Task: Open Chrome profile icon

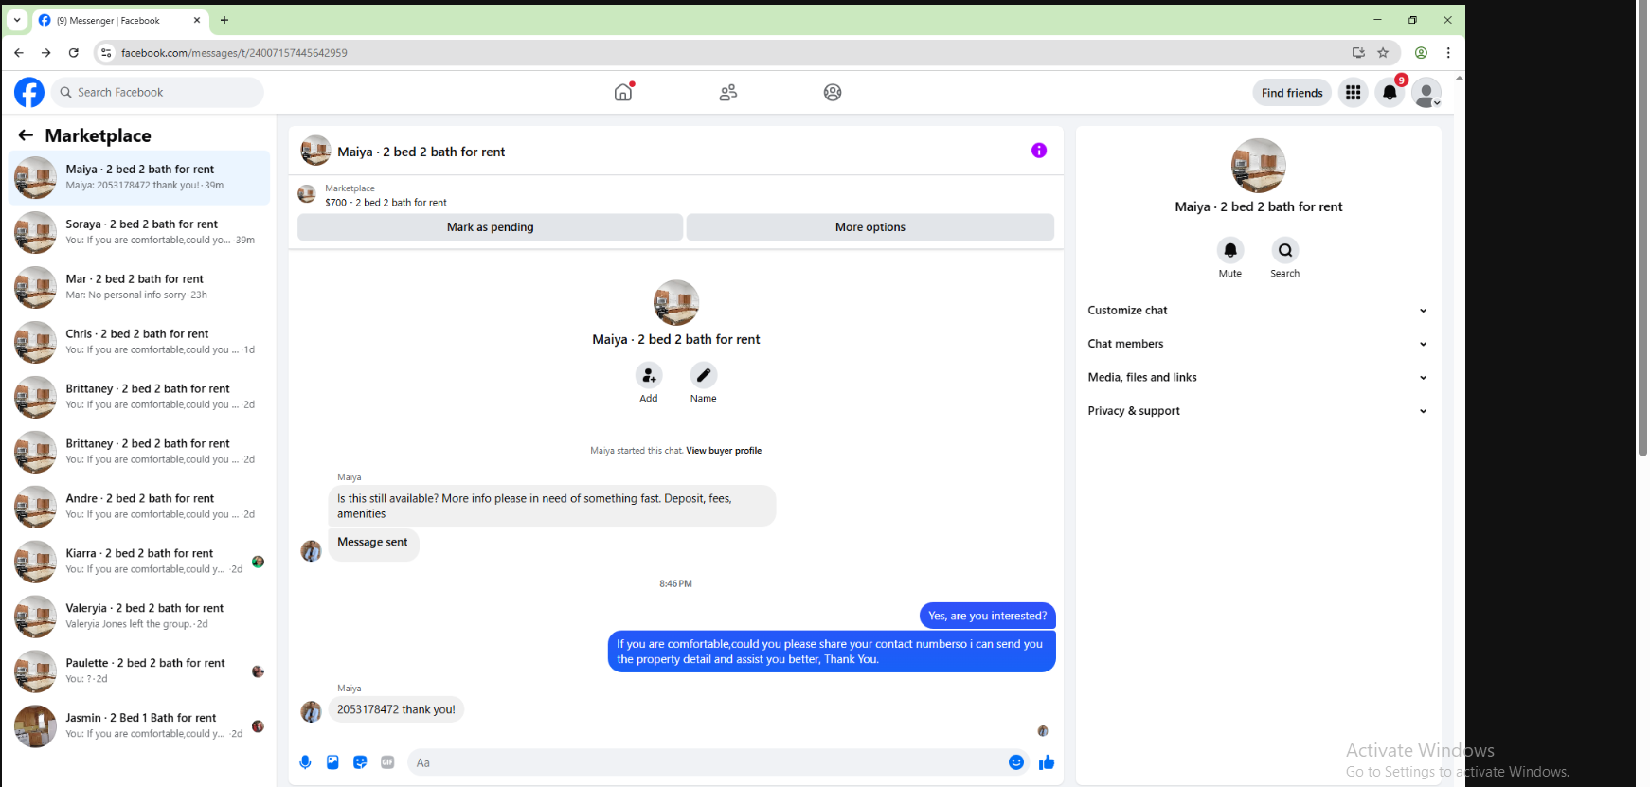Action: click(x=1421, y=53)
